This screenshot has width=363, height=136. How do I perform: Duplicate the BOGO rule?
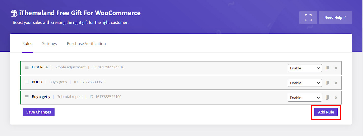pyautogui.click(x=327, y=83)
